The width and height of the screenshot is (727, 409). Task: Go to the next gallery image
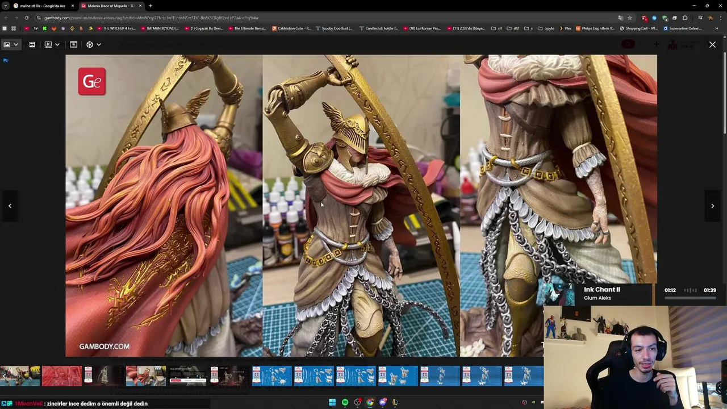712,206
